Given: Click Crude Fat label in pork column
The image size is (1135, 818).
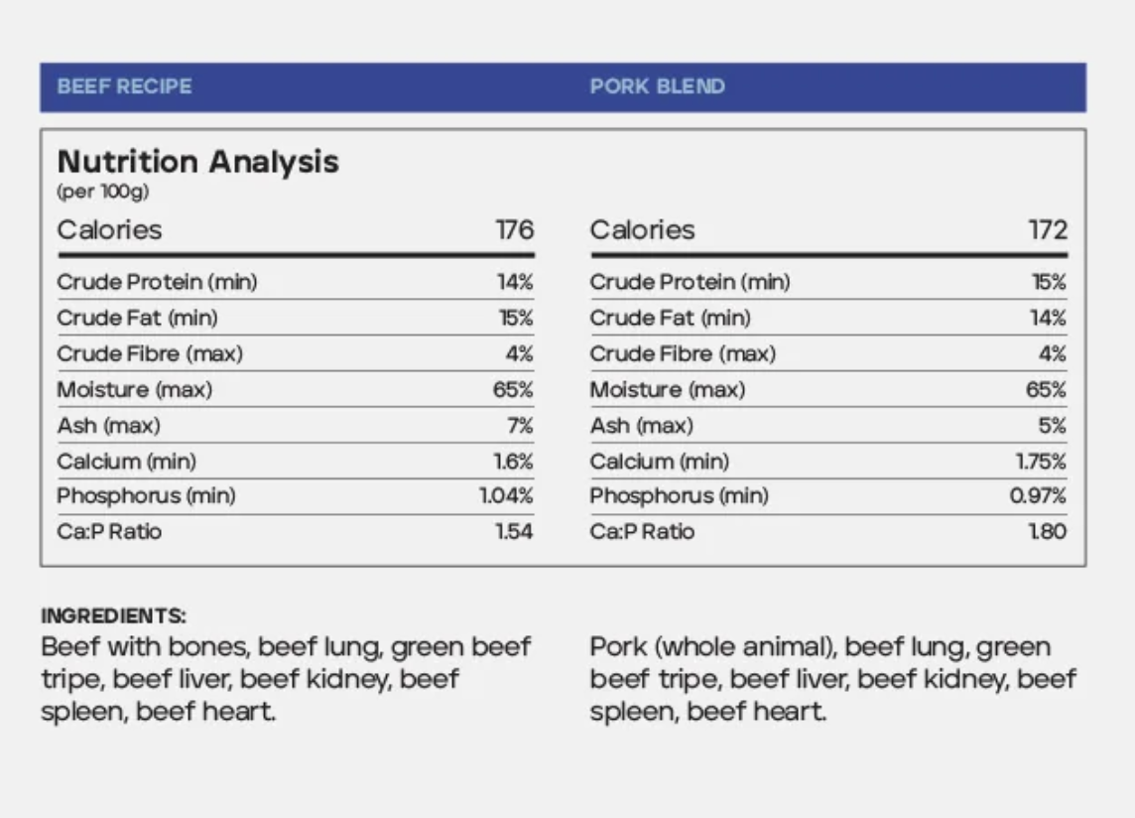Looking at the screenshot, I should pos(670,318).
